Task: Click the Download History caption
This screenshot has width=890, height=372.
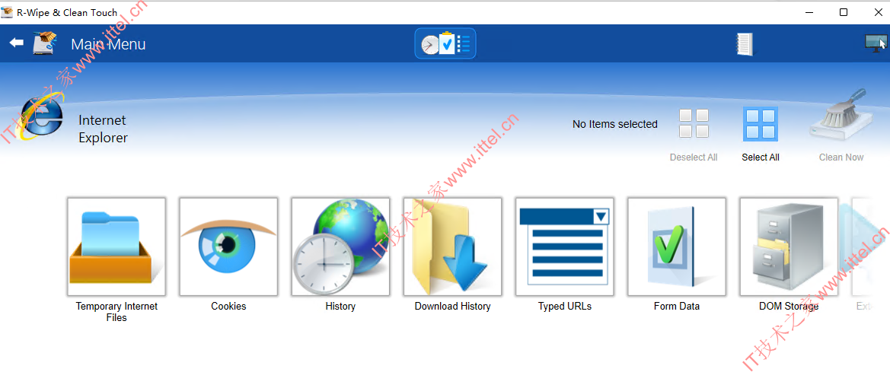Action: click(x=452, y=307)
